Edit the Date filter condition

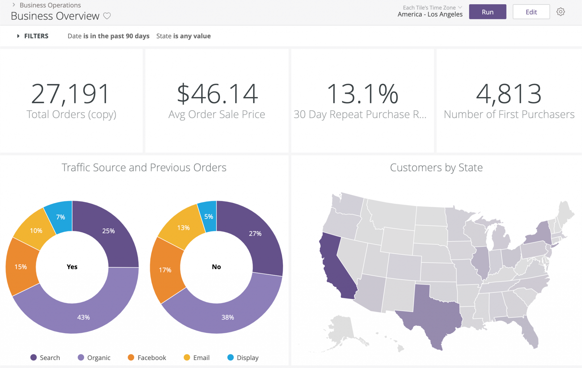(x=108, y=36)
